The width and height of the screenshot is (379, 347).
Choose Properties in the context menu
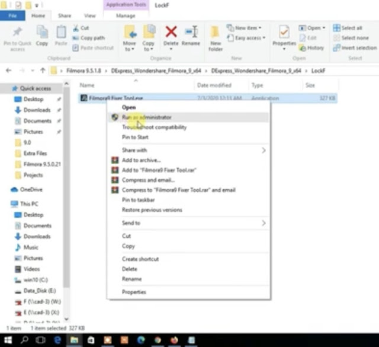click(x=189, y=292)
